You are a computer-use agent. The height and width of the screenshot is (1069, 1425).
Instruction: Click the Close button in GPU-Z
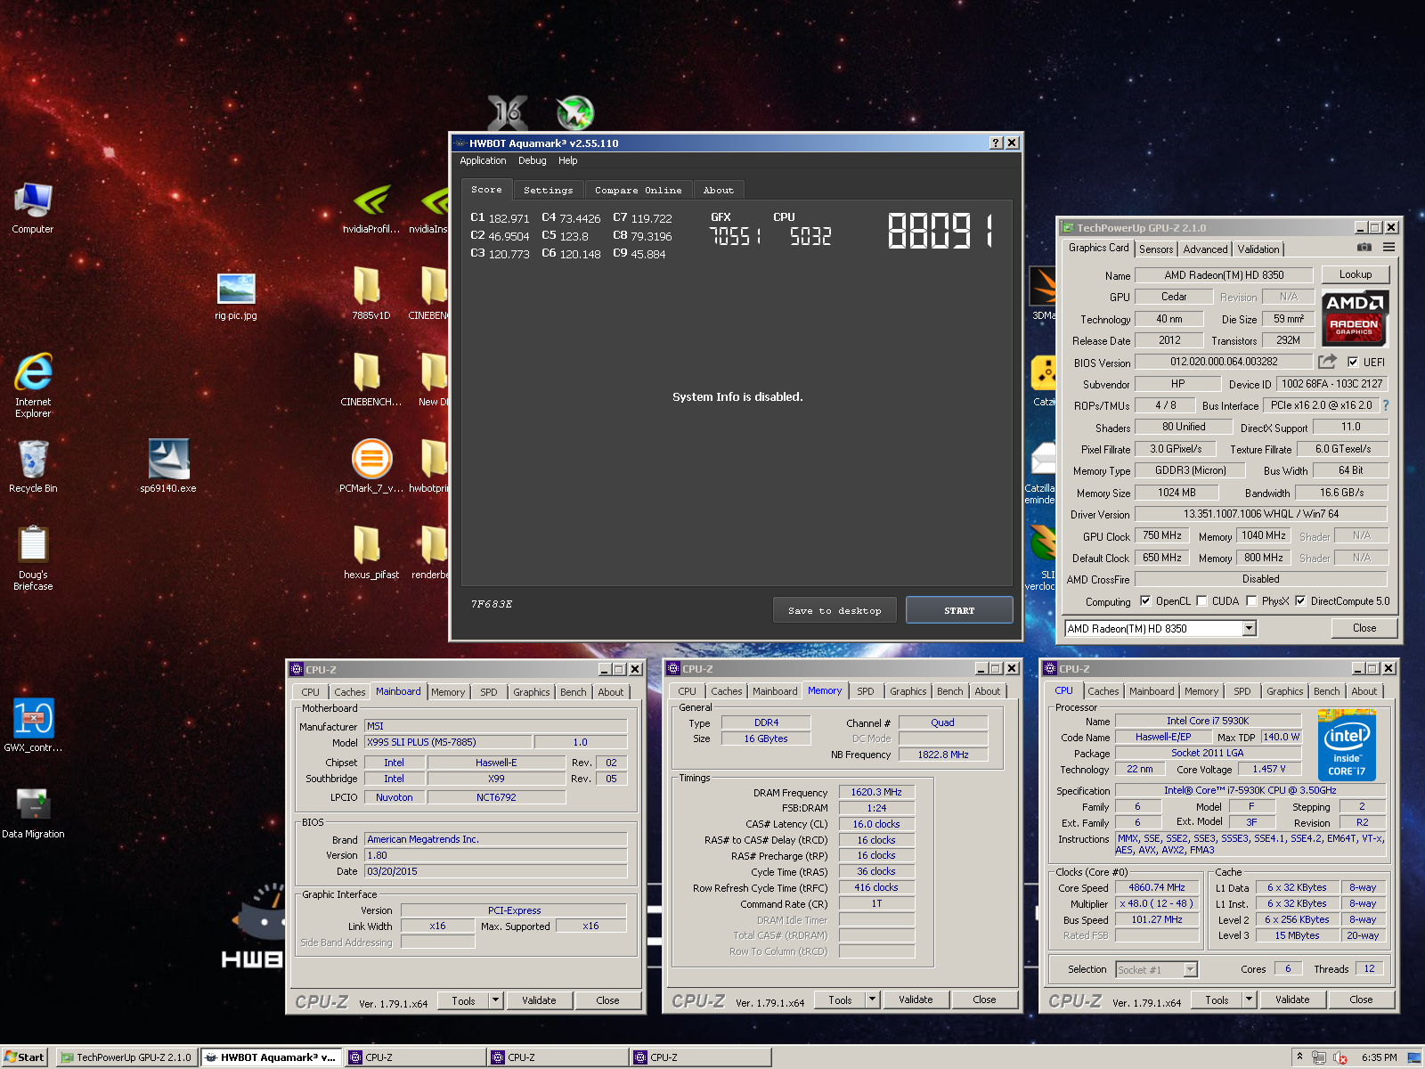[x=1364, y=628]
